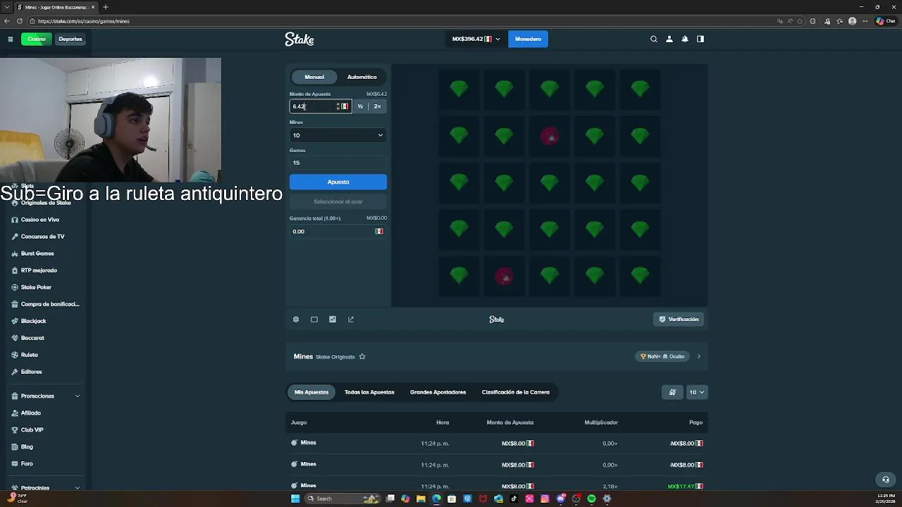This screenshot has width=902, height=507.
Task: Click the Monedero wallet button
Action: click(528, 39)
